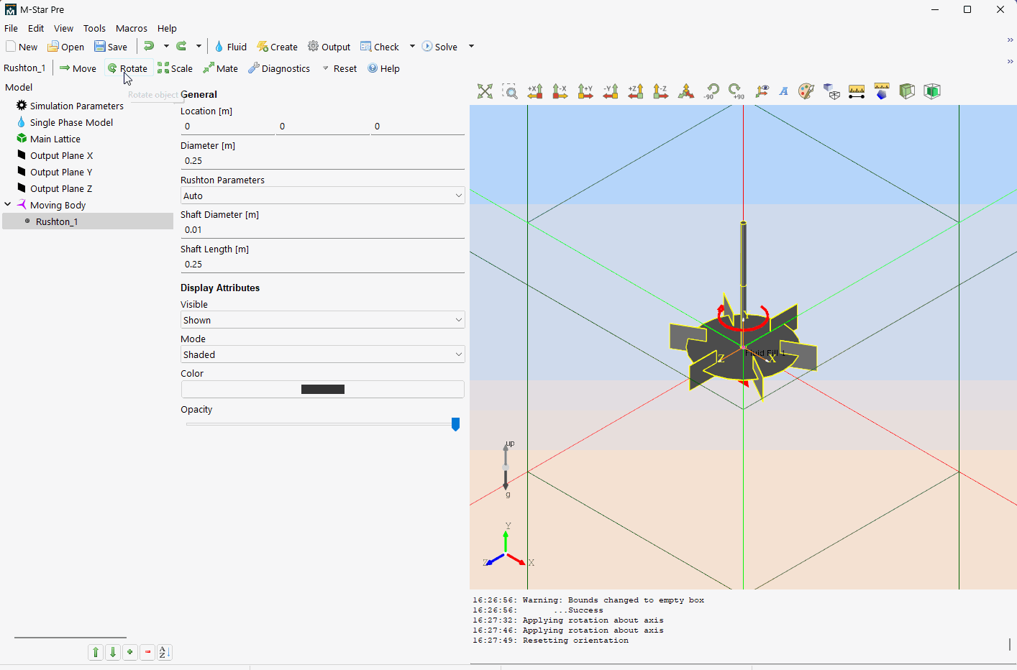This screenshot has height=670, width=1017.
Task: Select Output Plane Y tree item
Action: [61, 172]
